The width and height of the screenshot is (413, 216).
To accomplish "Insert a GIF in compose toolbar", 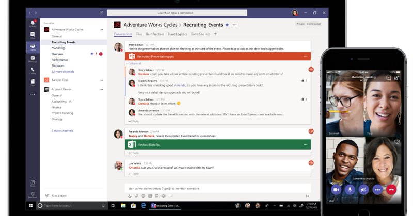I will click(150, 196).
